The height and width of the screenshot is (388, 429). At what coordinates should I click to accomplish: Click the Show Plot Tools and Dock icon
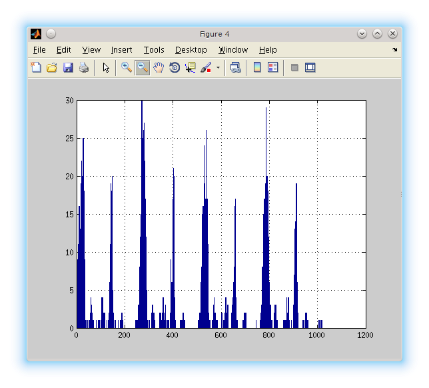point(310,67)
